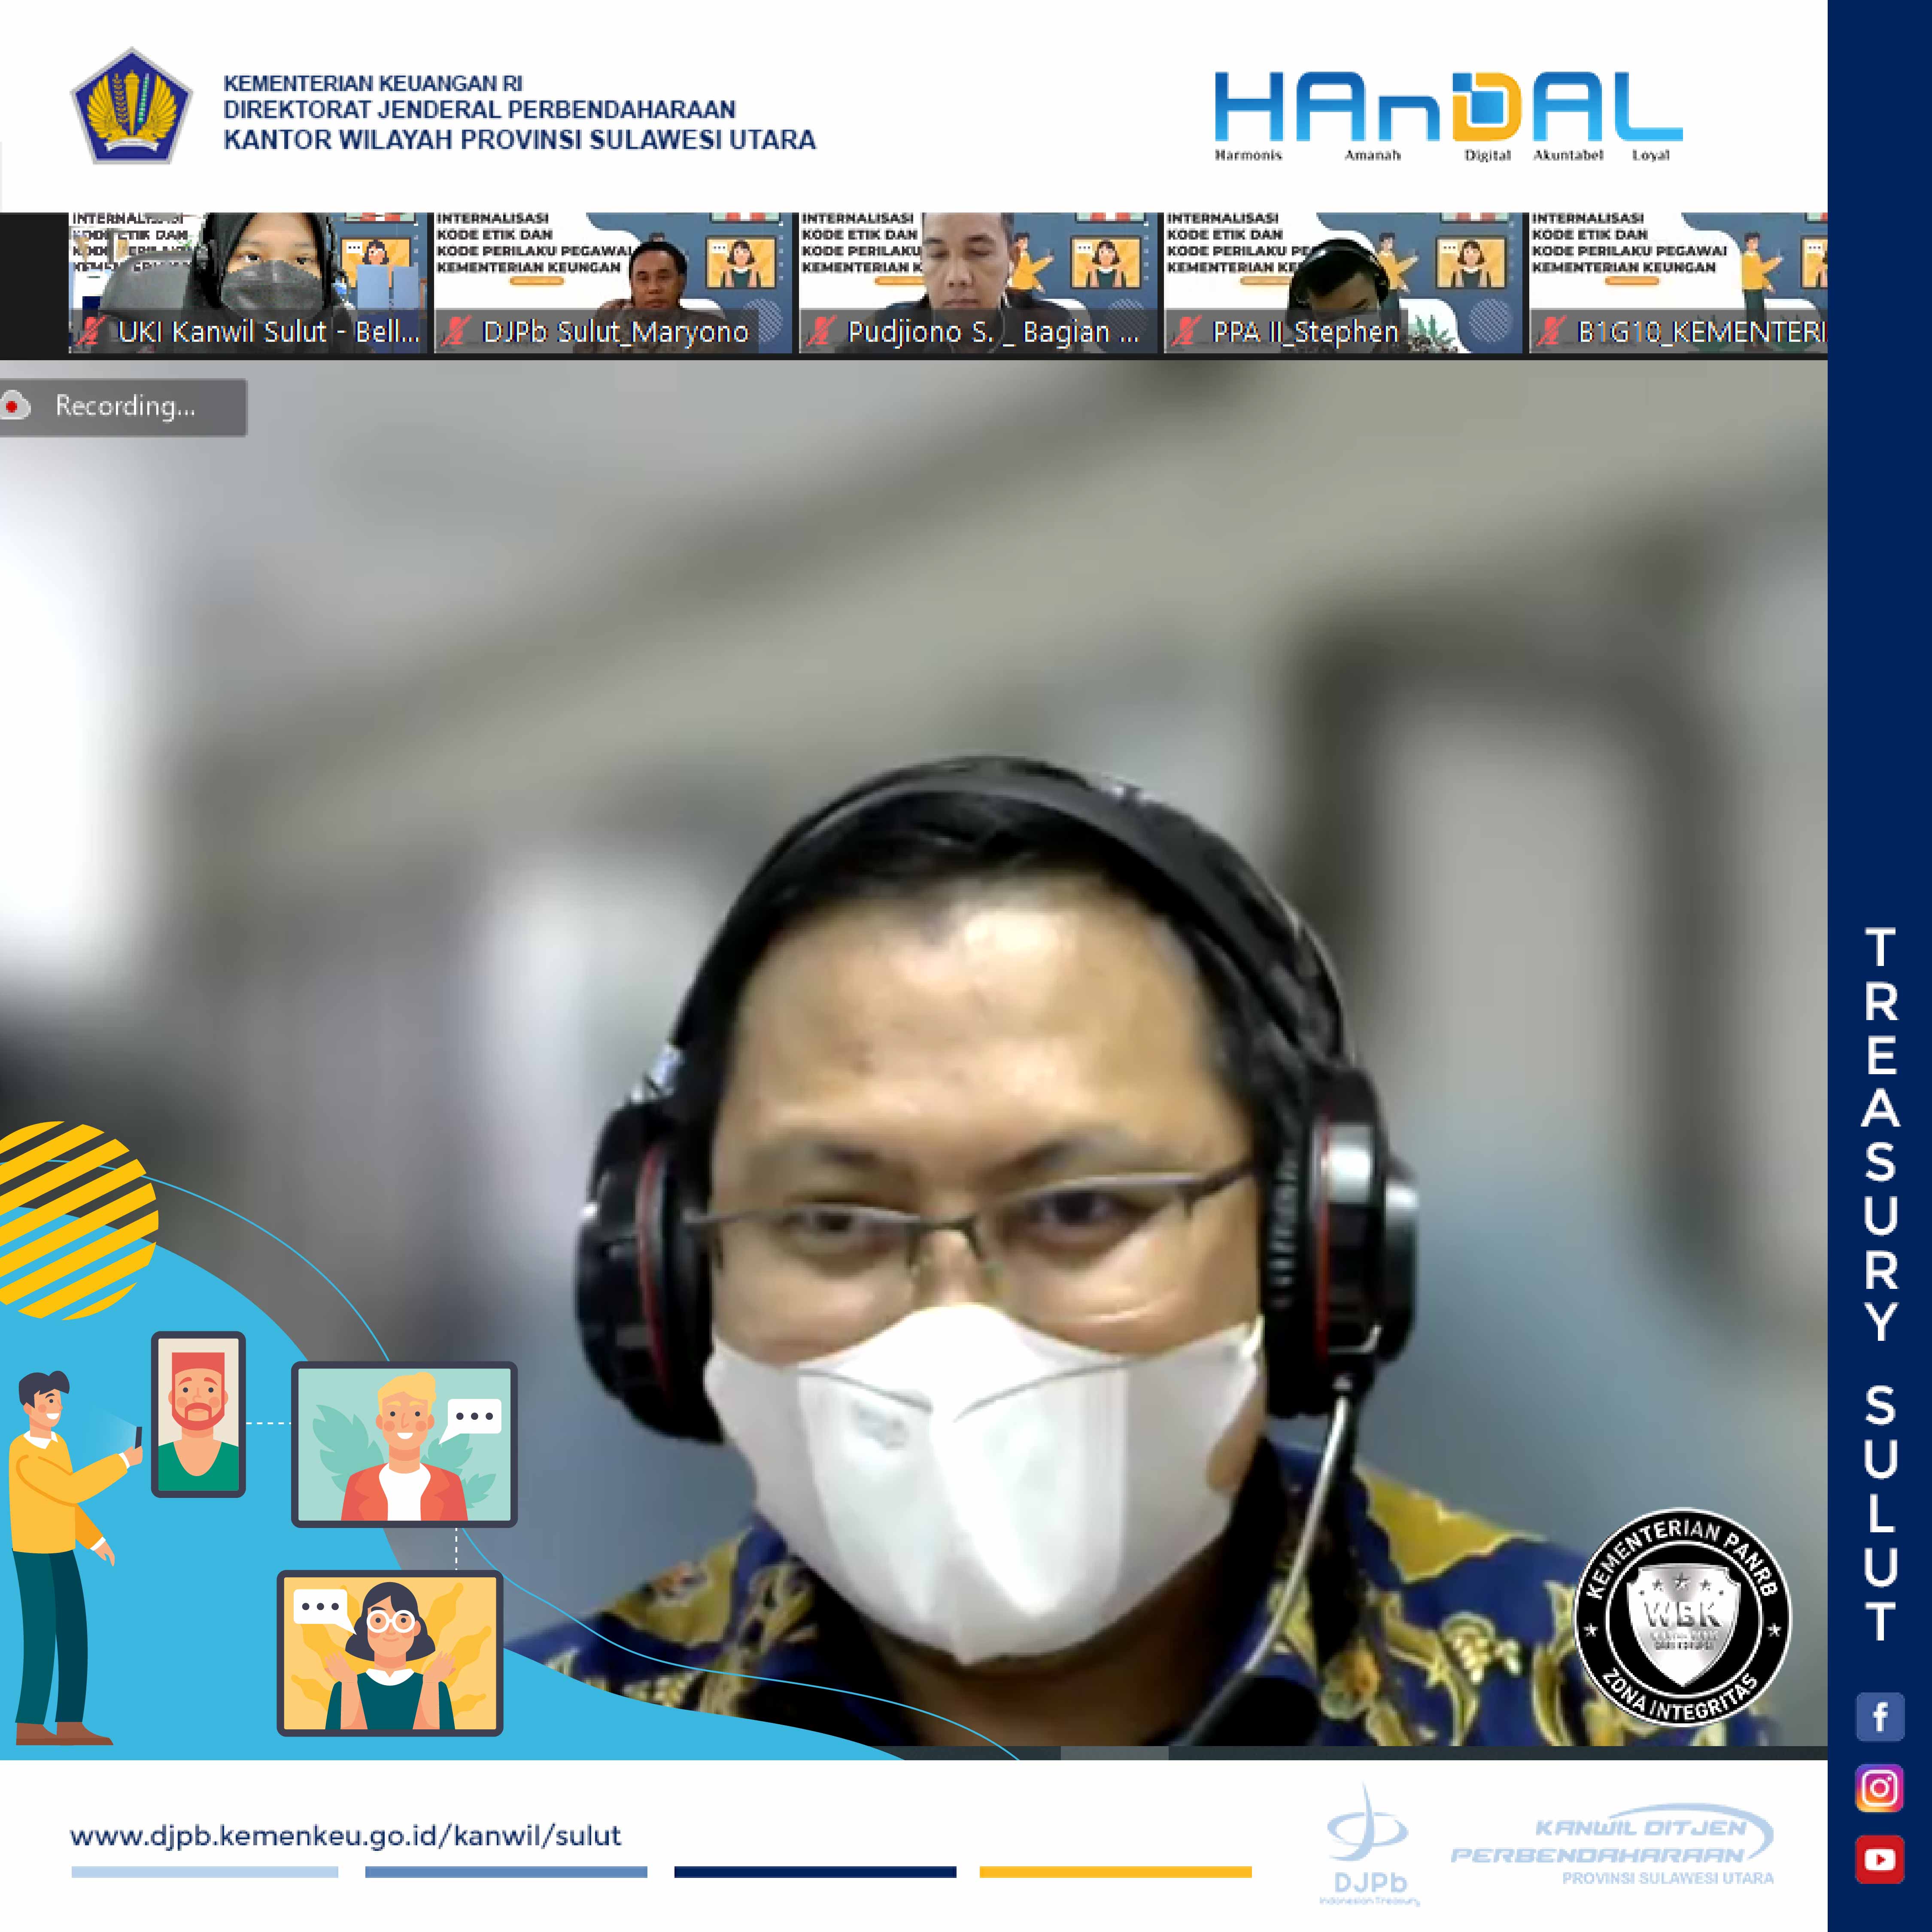The width and height of the screenshot is (1932, 1932).
Task: Click the Recording... status label
Action: 125,406
